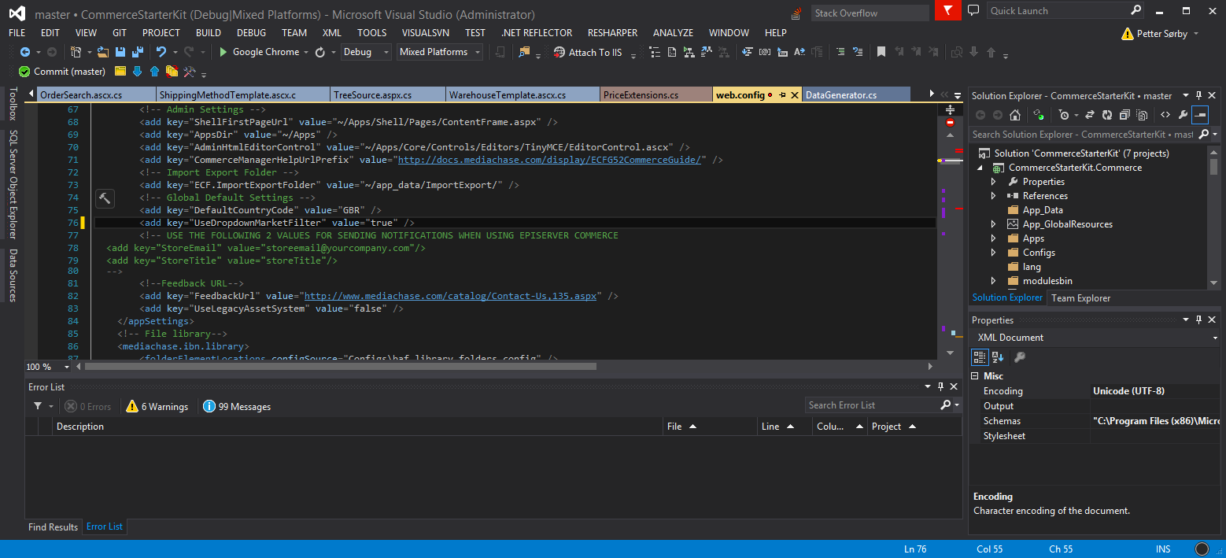Viewport: 1226px width, 558px height.
Task: Click the Collapse All icon in Solution Explorer
Action: [x=1124, y=115]
